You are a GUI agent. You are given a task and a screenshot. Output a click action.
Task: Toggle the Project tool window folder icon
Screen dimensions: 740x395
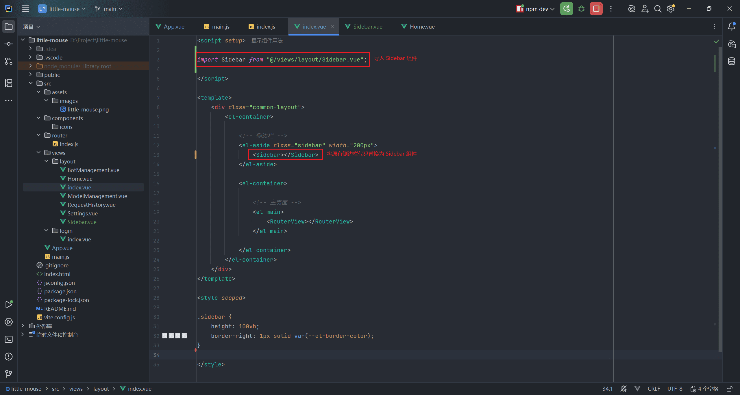pos(9,27)
